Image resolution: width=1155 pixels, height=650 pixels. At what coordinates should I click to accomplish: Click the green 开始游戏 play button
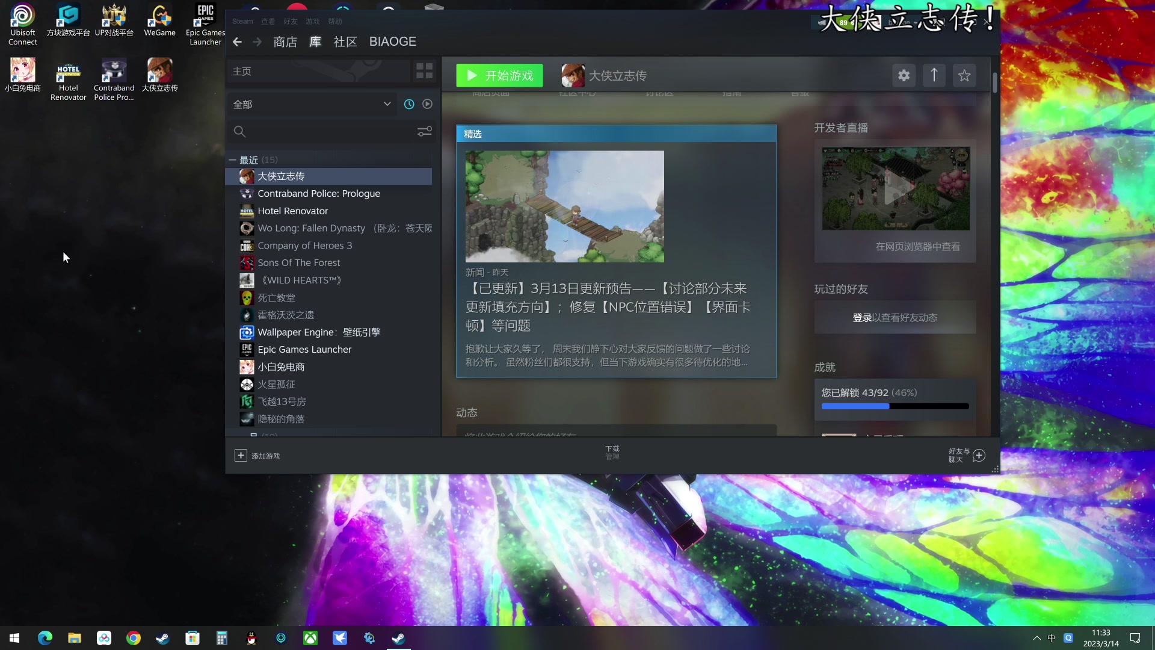pyautogui.click(x=499, y=75)
